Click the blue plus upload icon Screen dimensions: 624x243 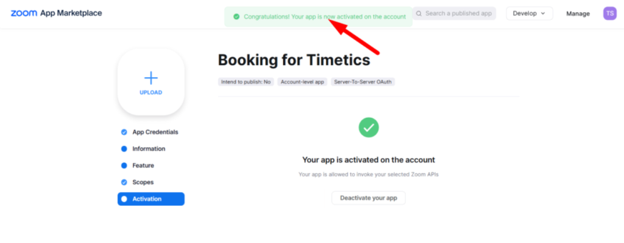(x=151, y=78)
